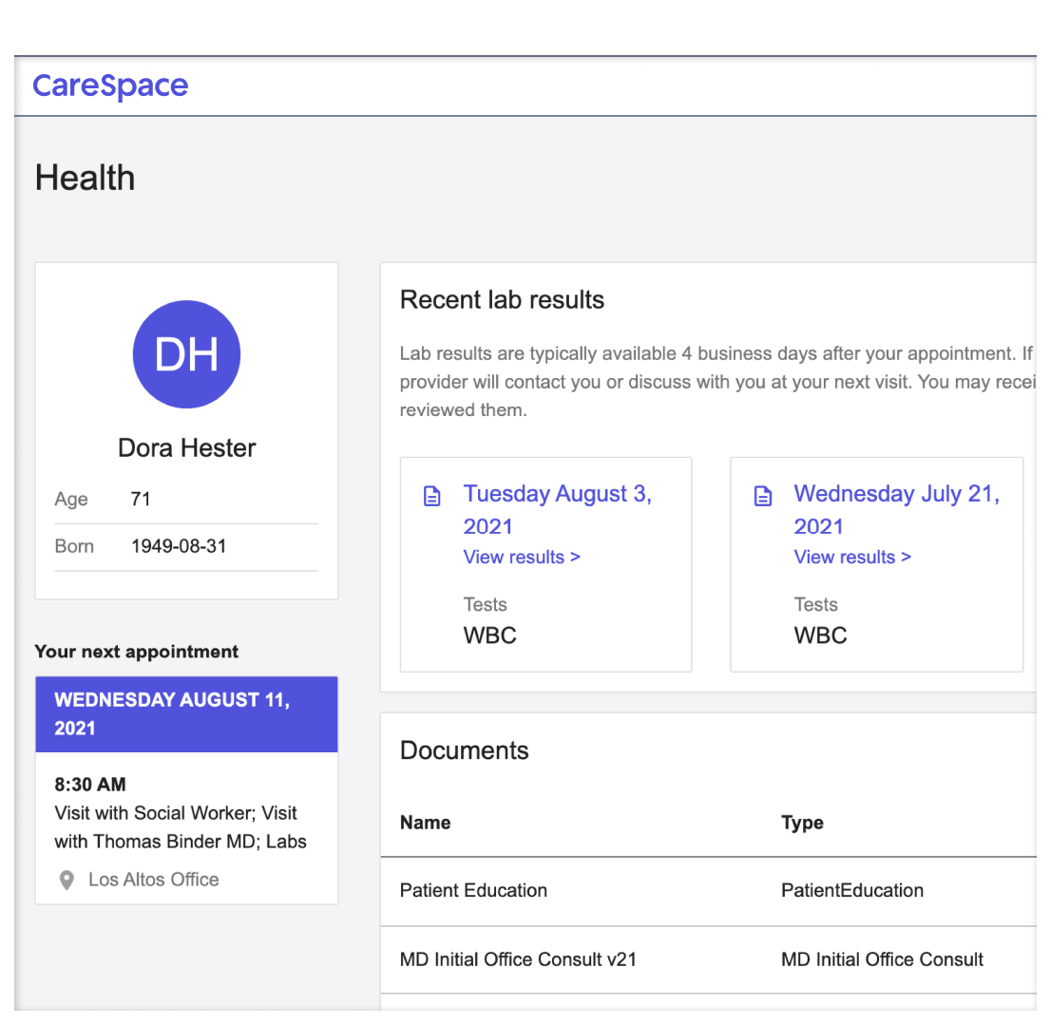Image resolution: width=1050 pixels, height=1024 pixels.
Task: Click the DH profile avatar
Action: (186, 354)
